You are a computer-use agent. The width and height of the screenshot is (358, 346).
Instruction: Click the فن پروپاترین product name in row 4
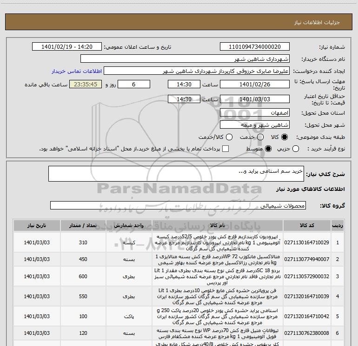[218, 296]
